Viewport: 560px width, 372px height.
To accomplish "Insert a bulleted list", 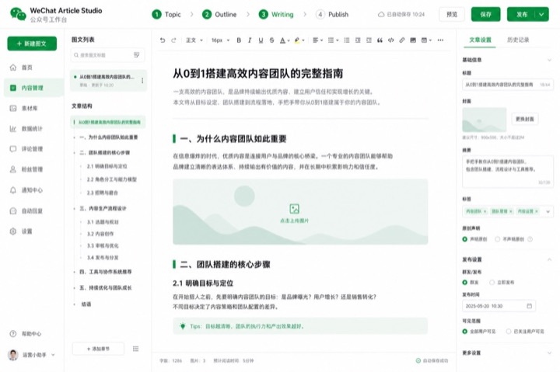I will click(346, 40).
